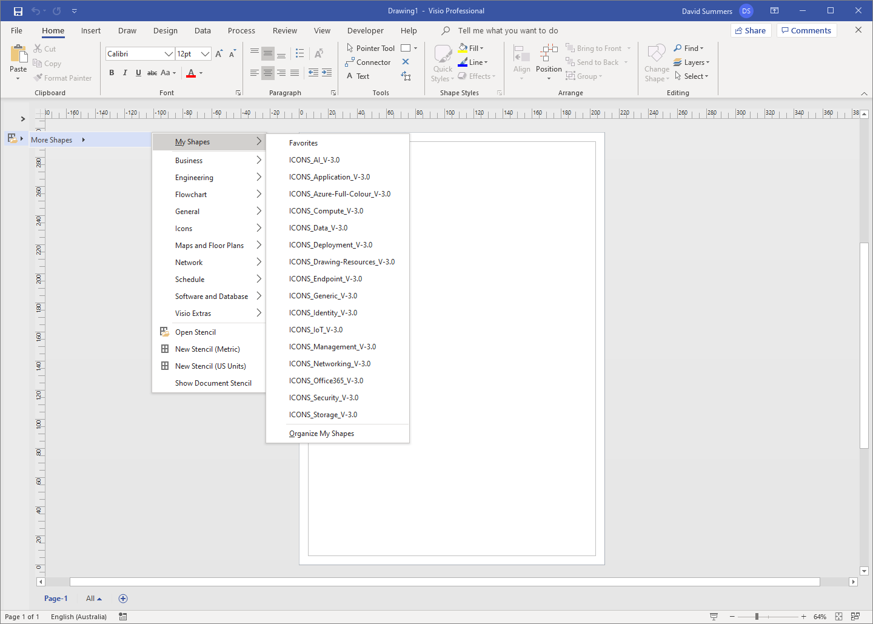Viewport: 873px width, 624px height.
Task: Expand the Shapes pane chevron
Action: (23, 119)
